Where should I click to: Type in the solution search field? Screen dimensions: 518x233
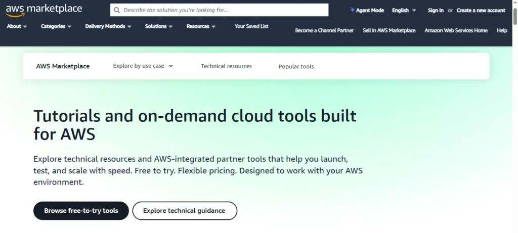223,10
